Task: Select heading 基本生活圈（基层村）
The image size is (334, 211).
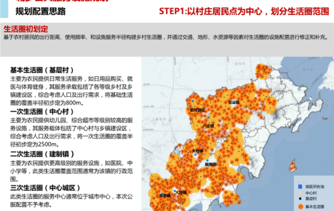Action: click(x=42, y=70)
